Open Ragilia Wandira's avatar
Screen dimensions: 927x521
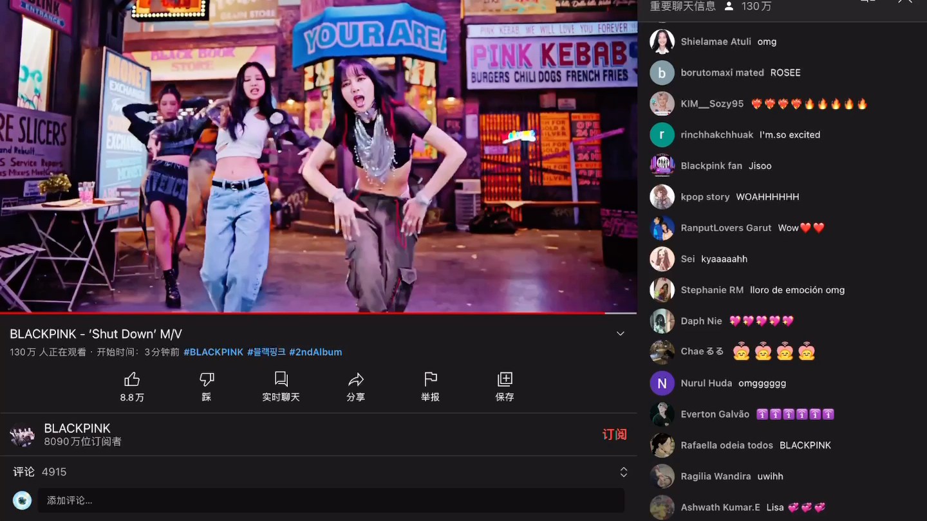pos(662,477)
